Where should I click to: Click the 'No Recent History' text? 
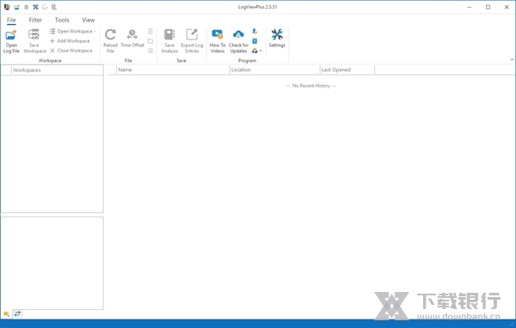tap(311, 86)
